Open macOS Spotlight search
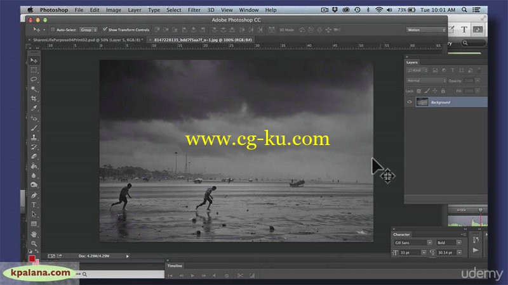Image resolution: width=508 pixels, height=285 pixels. pyautogui.click(x=464, y=9)
